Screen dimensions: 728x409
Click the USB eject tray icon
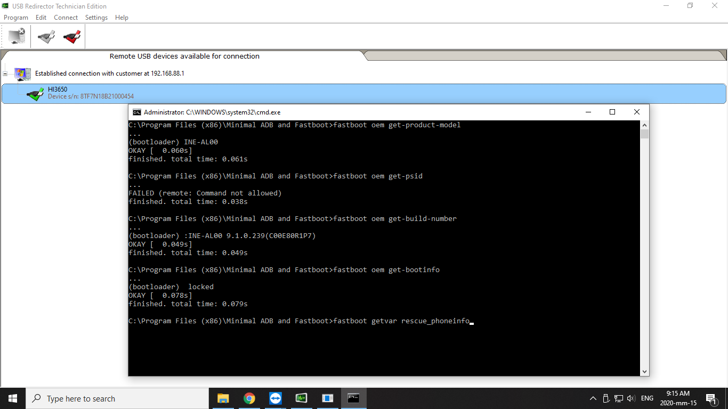click(606, 398)
